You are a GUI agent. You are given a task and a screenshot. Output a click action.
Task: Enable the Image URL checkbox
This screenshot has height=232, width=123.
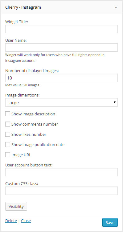(8, 155)
